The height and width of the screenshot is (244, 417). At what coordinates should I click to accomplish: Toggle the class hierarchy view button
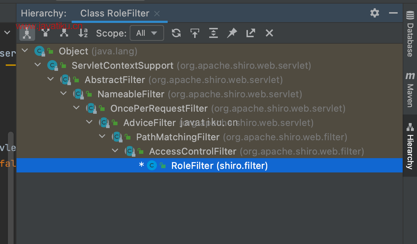[x=27, y=33]
